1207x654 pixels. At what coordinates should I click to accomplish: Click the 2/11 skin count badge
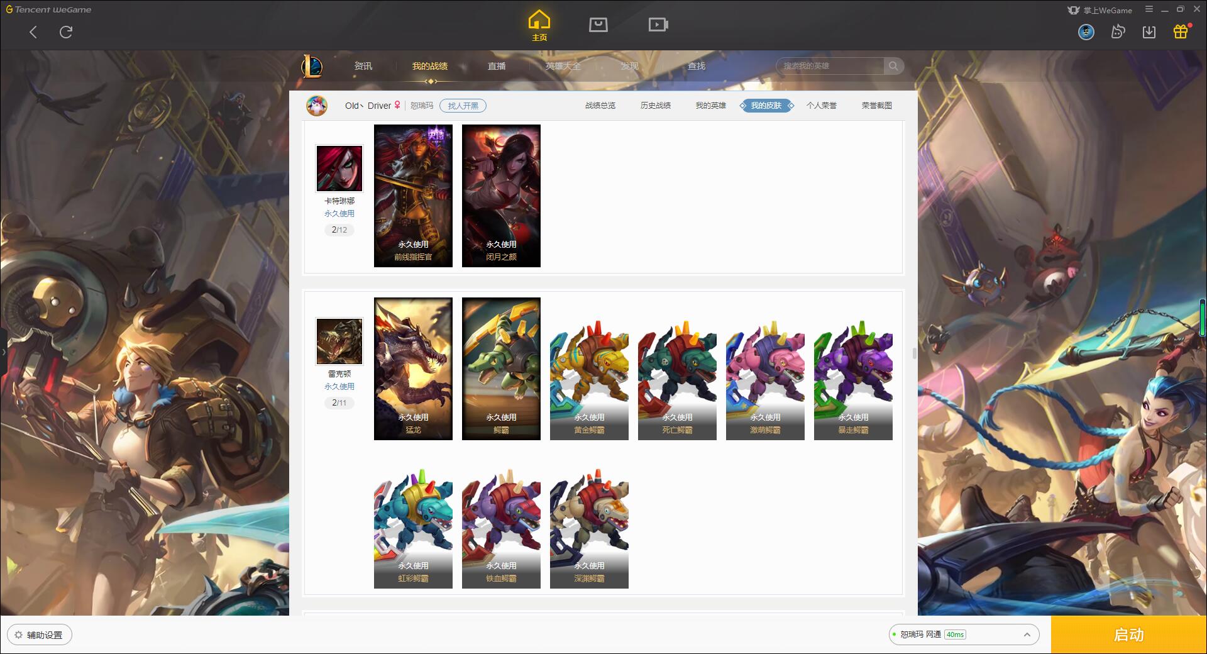tap(339, 403)
